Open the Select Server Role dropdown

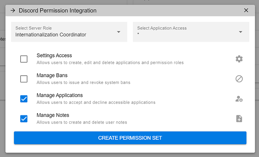(x=69, y=32)
